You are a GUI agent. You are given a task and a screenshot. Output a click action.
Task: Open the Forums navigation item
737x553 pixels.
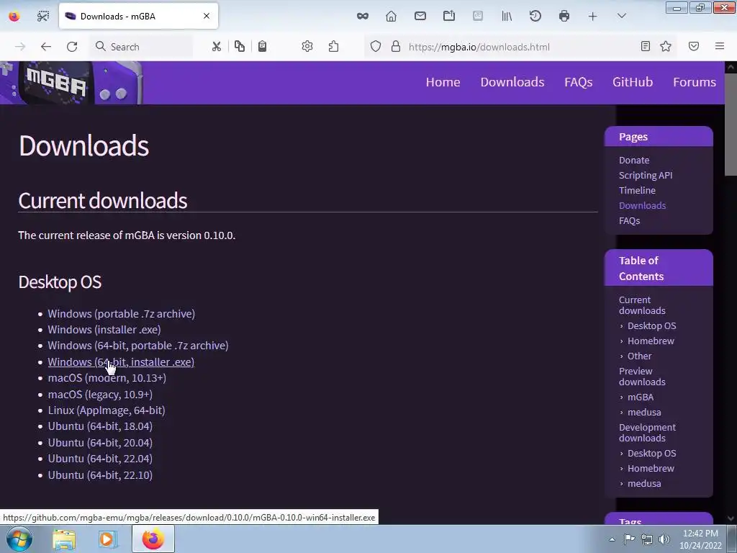click(x=695, y=82)
